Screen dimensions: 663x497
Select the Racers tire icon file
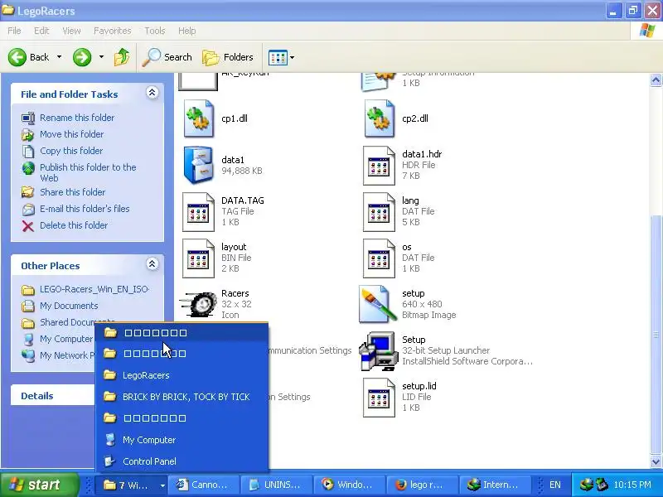coord(198,304)
